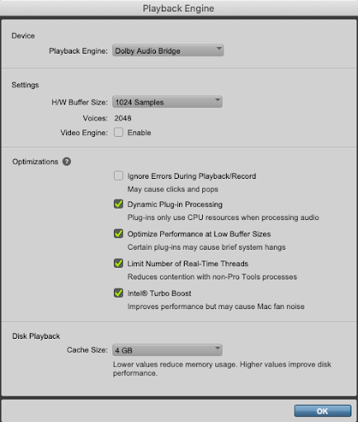
Task: Click the Ignore Errors During Playback/Record label
Action: pyautogui.click(x=191, y=176)
